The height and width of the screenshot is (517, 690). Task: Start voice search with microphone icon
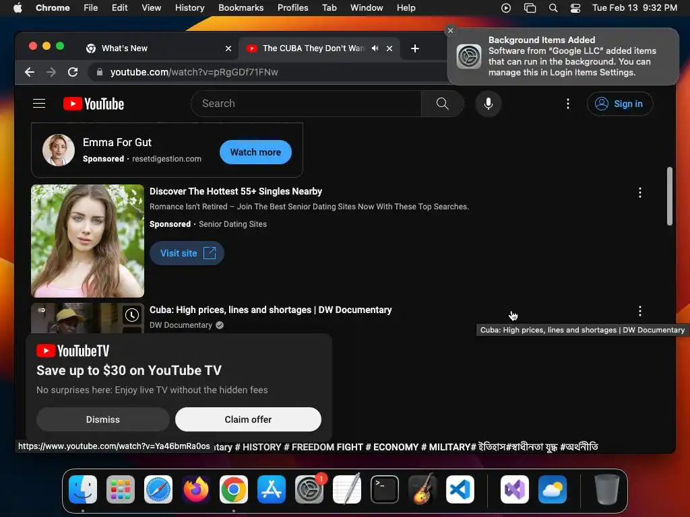pos(488,104)
